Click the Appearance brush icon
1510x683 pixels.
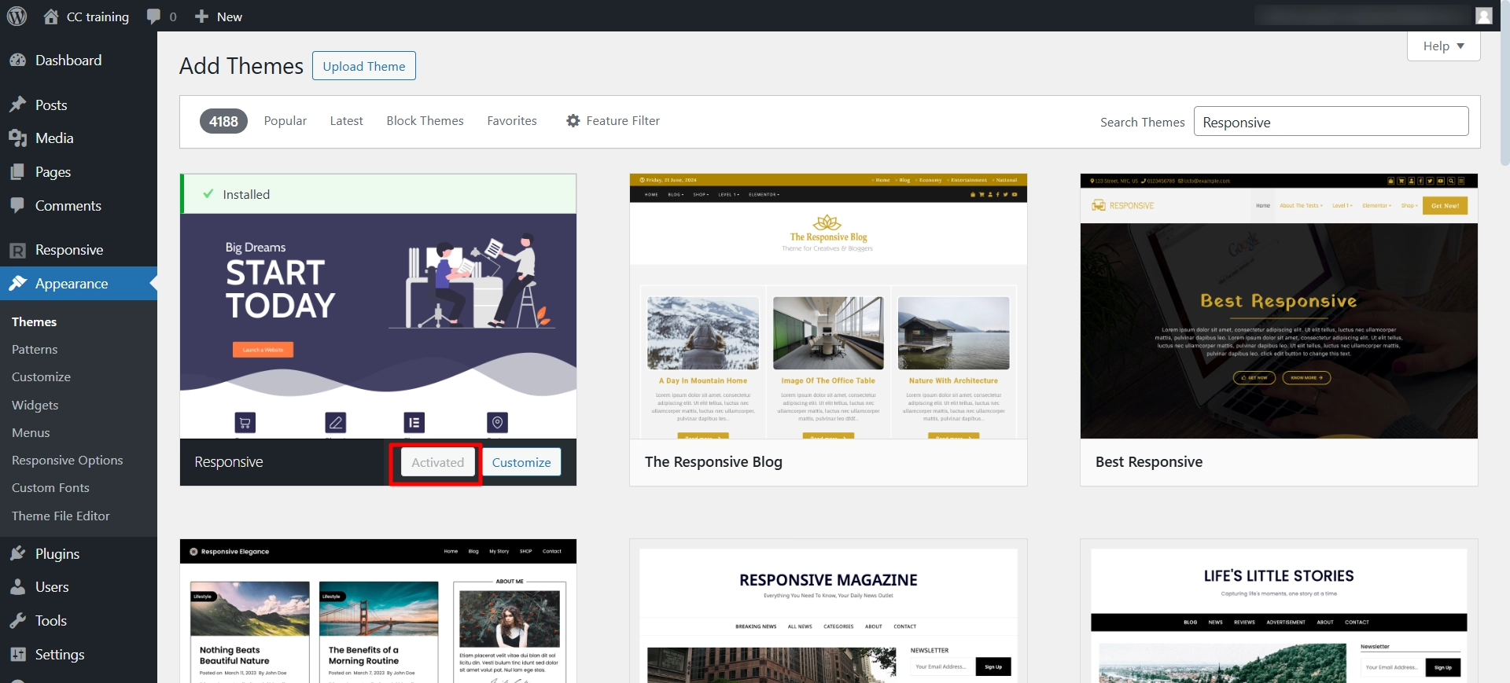pos(17,284)
